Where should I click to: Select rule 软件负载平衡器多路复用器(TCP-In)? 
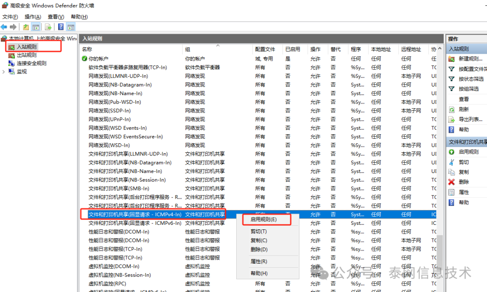click(x=128, y=67)
